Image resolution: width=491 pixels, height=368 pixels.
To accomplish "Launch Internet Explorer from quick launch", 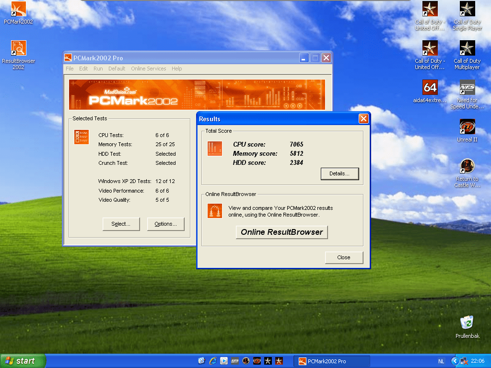I will pyautogui.click(x=213, y=361).
